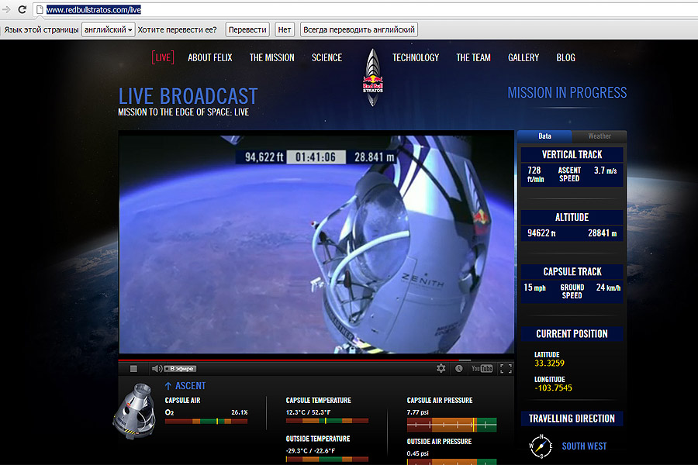Screen dimensions: 698x465
Task: Click the 'ALTITUDE' panel header
Action: (x=572, y=217)
